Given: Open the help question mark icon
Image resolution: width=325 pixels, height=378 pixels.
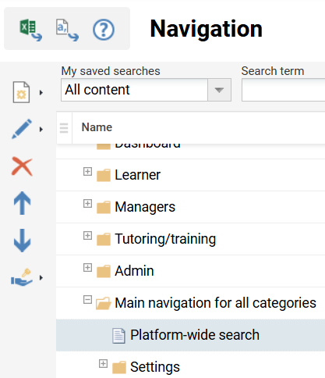Looking at the screenshot, I should pyautogui.click(x=104, y=30).
